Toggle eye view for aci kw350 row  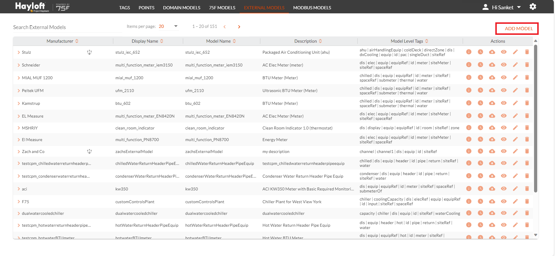click(x=504, y=189)
